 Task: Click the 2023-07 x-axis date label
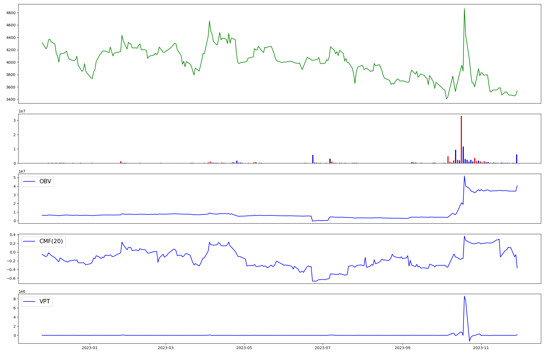click(x=323, y=348)
